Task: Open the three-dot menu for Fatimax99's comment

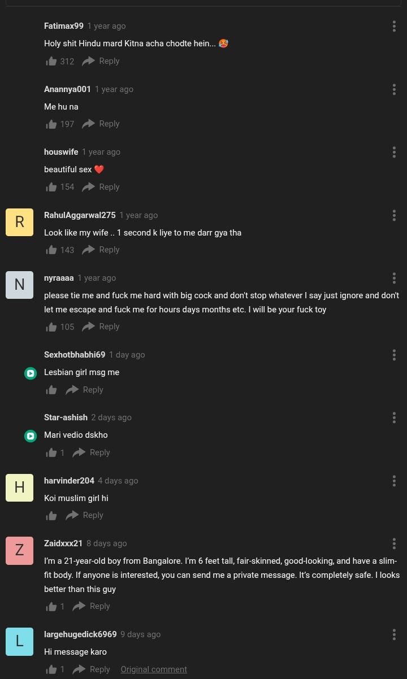Action: point(394,26)
